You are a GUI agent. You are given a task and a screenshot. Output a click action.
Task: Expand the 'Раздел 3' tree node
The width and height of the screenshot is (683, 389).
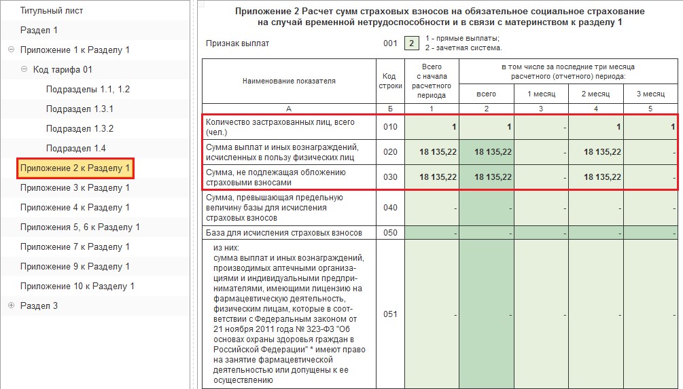[11, 305]
